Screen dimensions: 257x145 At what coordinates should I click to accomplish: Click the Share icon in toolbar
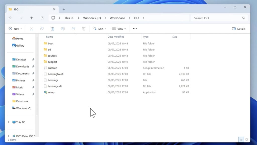[73, 29]
